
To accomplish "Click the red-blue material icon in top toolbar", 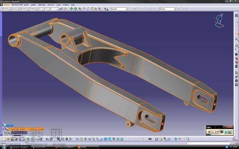I will pos(106,9).
